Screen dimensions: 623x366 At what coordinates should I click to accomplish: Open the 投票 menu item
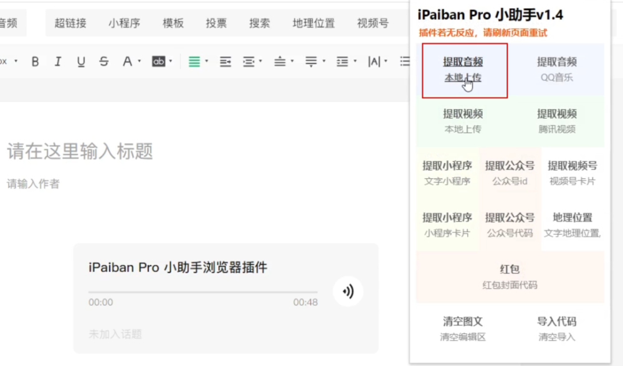click(x=216, y=24)
